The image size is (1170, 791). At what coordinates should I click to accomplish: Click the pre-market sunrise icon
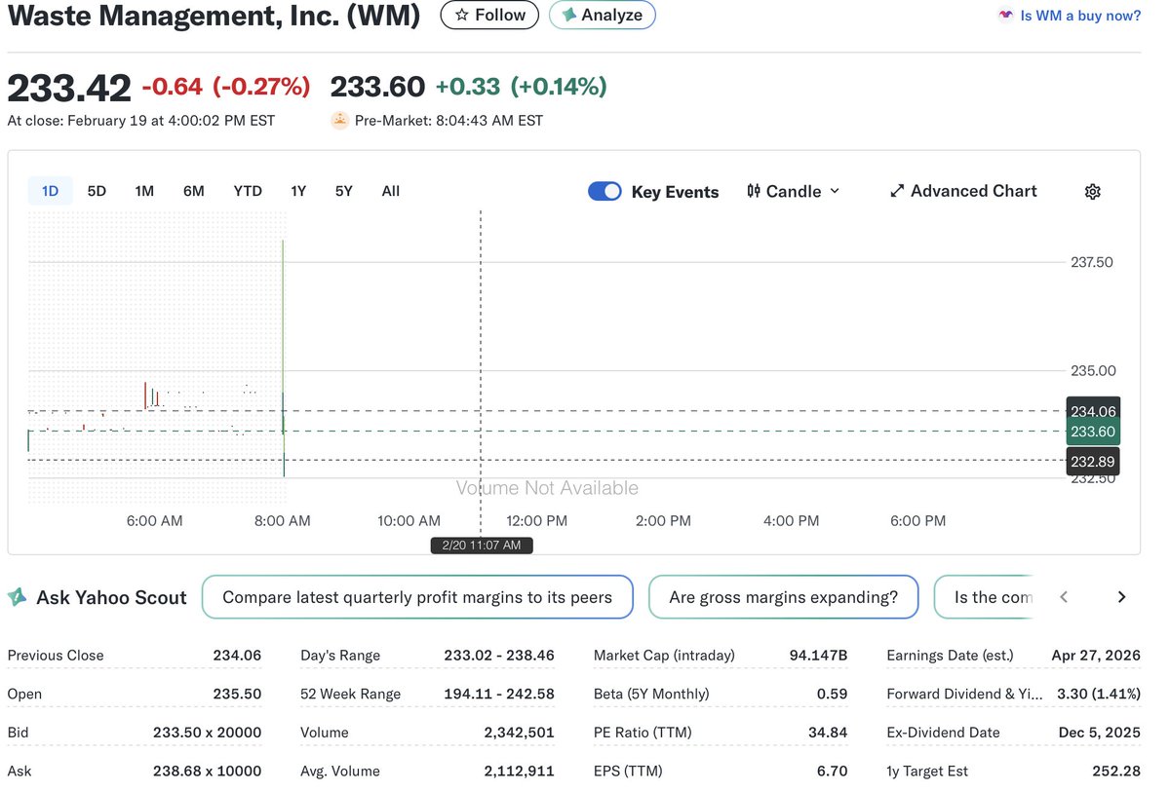click(x=339, y=121)
